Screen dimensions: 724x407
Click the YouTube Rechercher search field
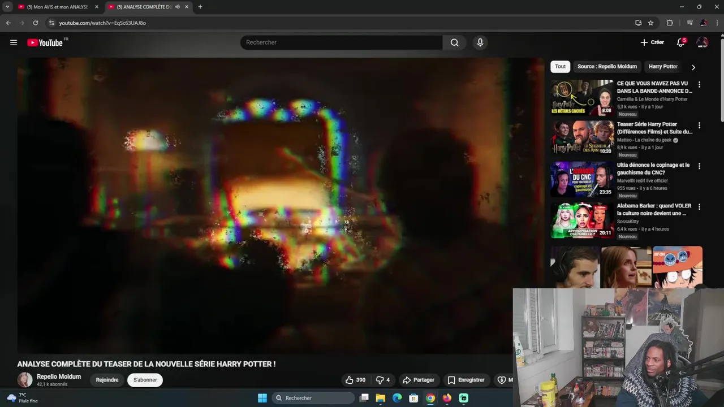click(x=342, y=42)
